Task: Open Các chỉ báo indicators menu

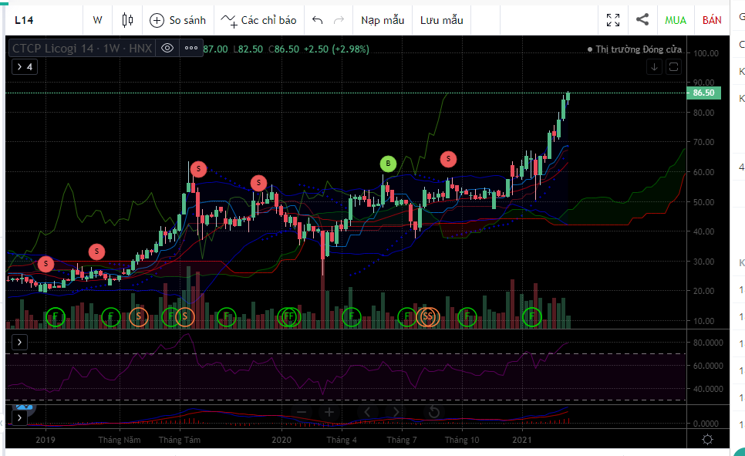Action: 258,20
